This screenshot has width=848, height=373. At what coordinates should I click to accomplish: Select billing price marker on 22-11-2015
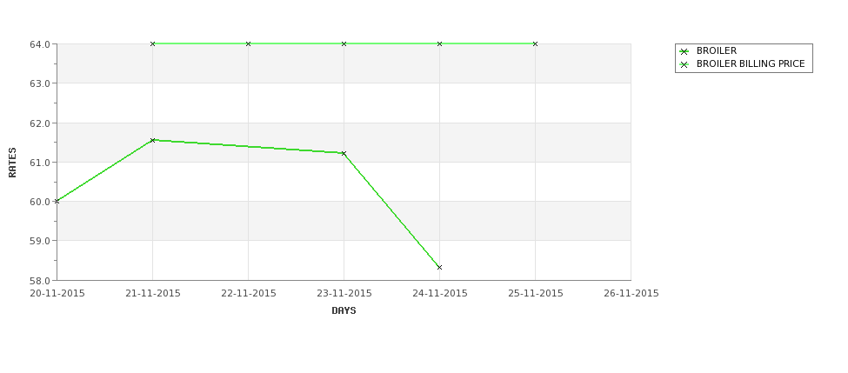(248, 43)
